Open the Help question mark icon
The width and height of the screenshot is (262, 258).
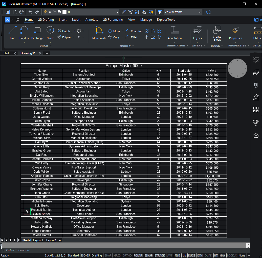click(x=208, y=12)
